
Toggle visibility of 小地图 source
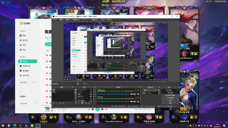[x=91, y=92]
